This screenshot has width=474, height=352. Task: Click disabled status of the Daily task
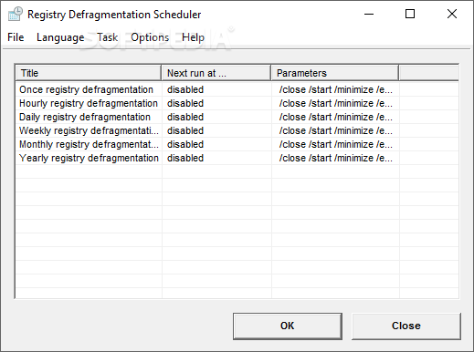point(185,117)
